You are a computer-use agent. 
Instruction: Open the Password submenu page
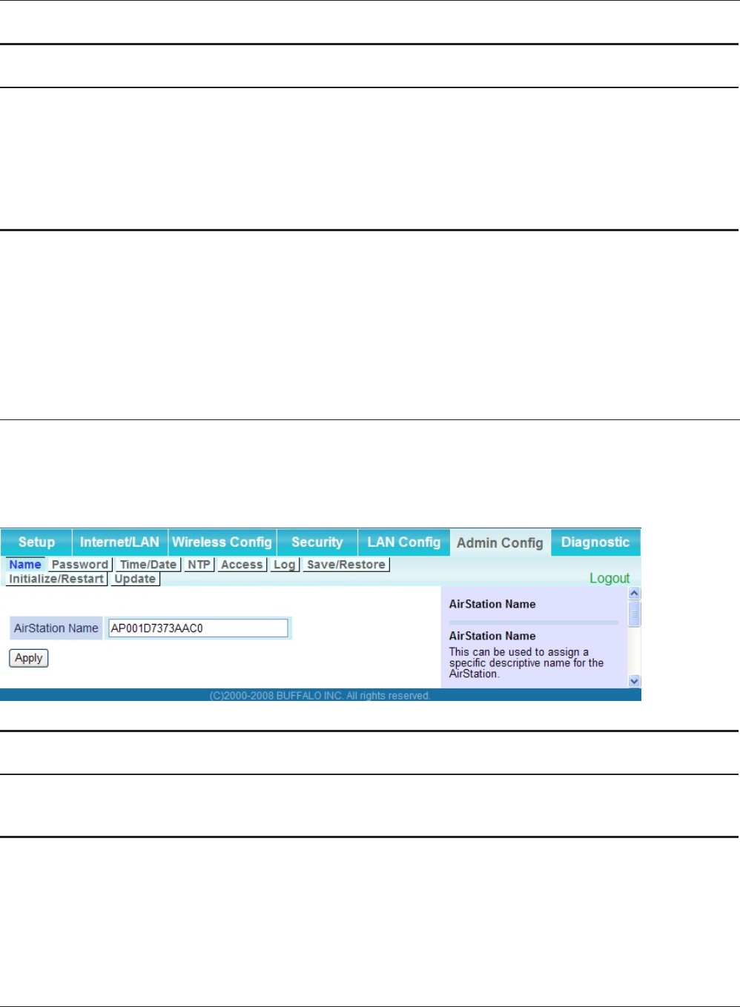80,565
